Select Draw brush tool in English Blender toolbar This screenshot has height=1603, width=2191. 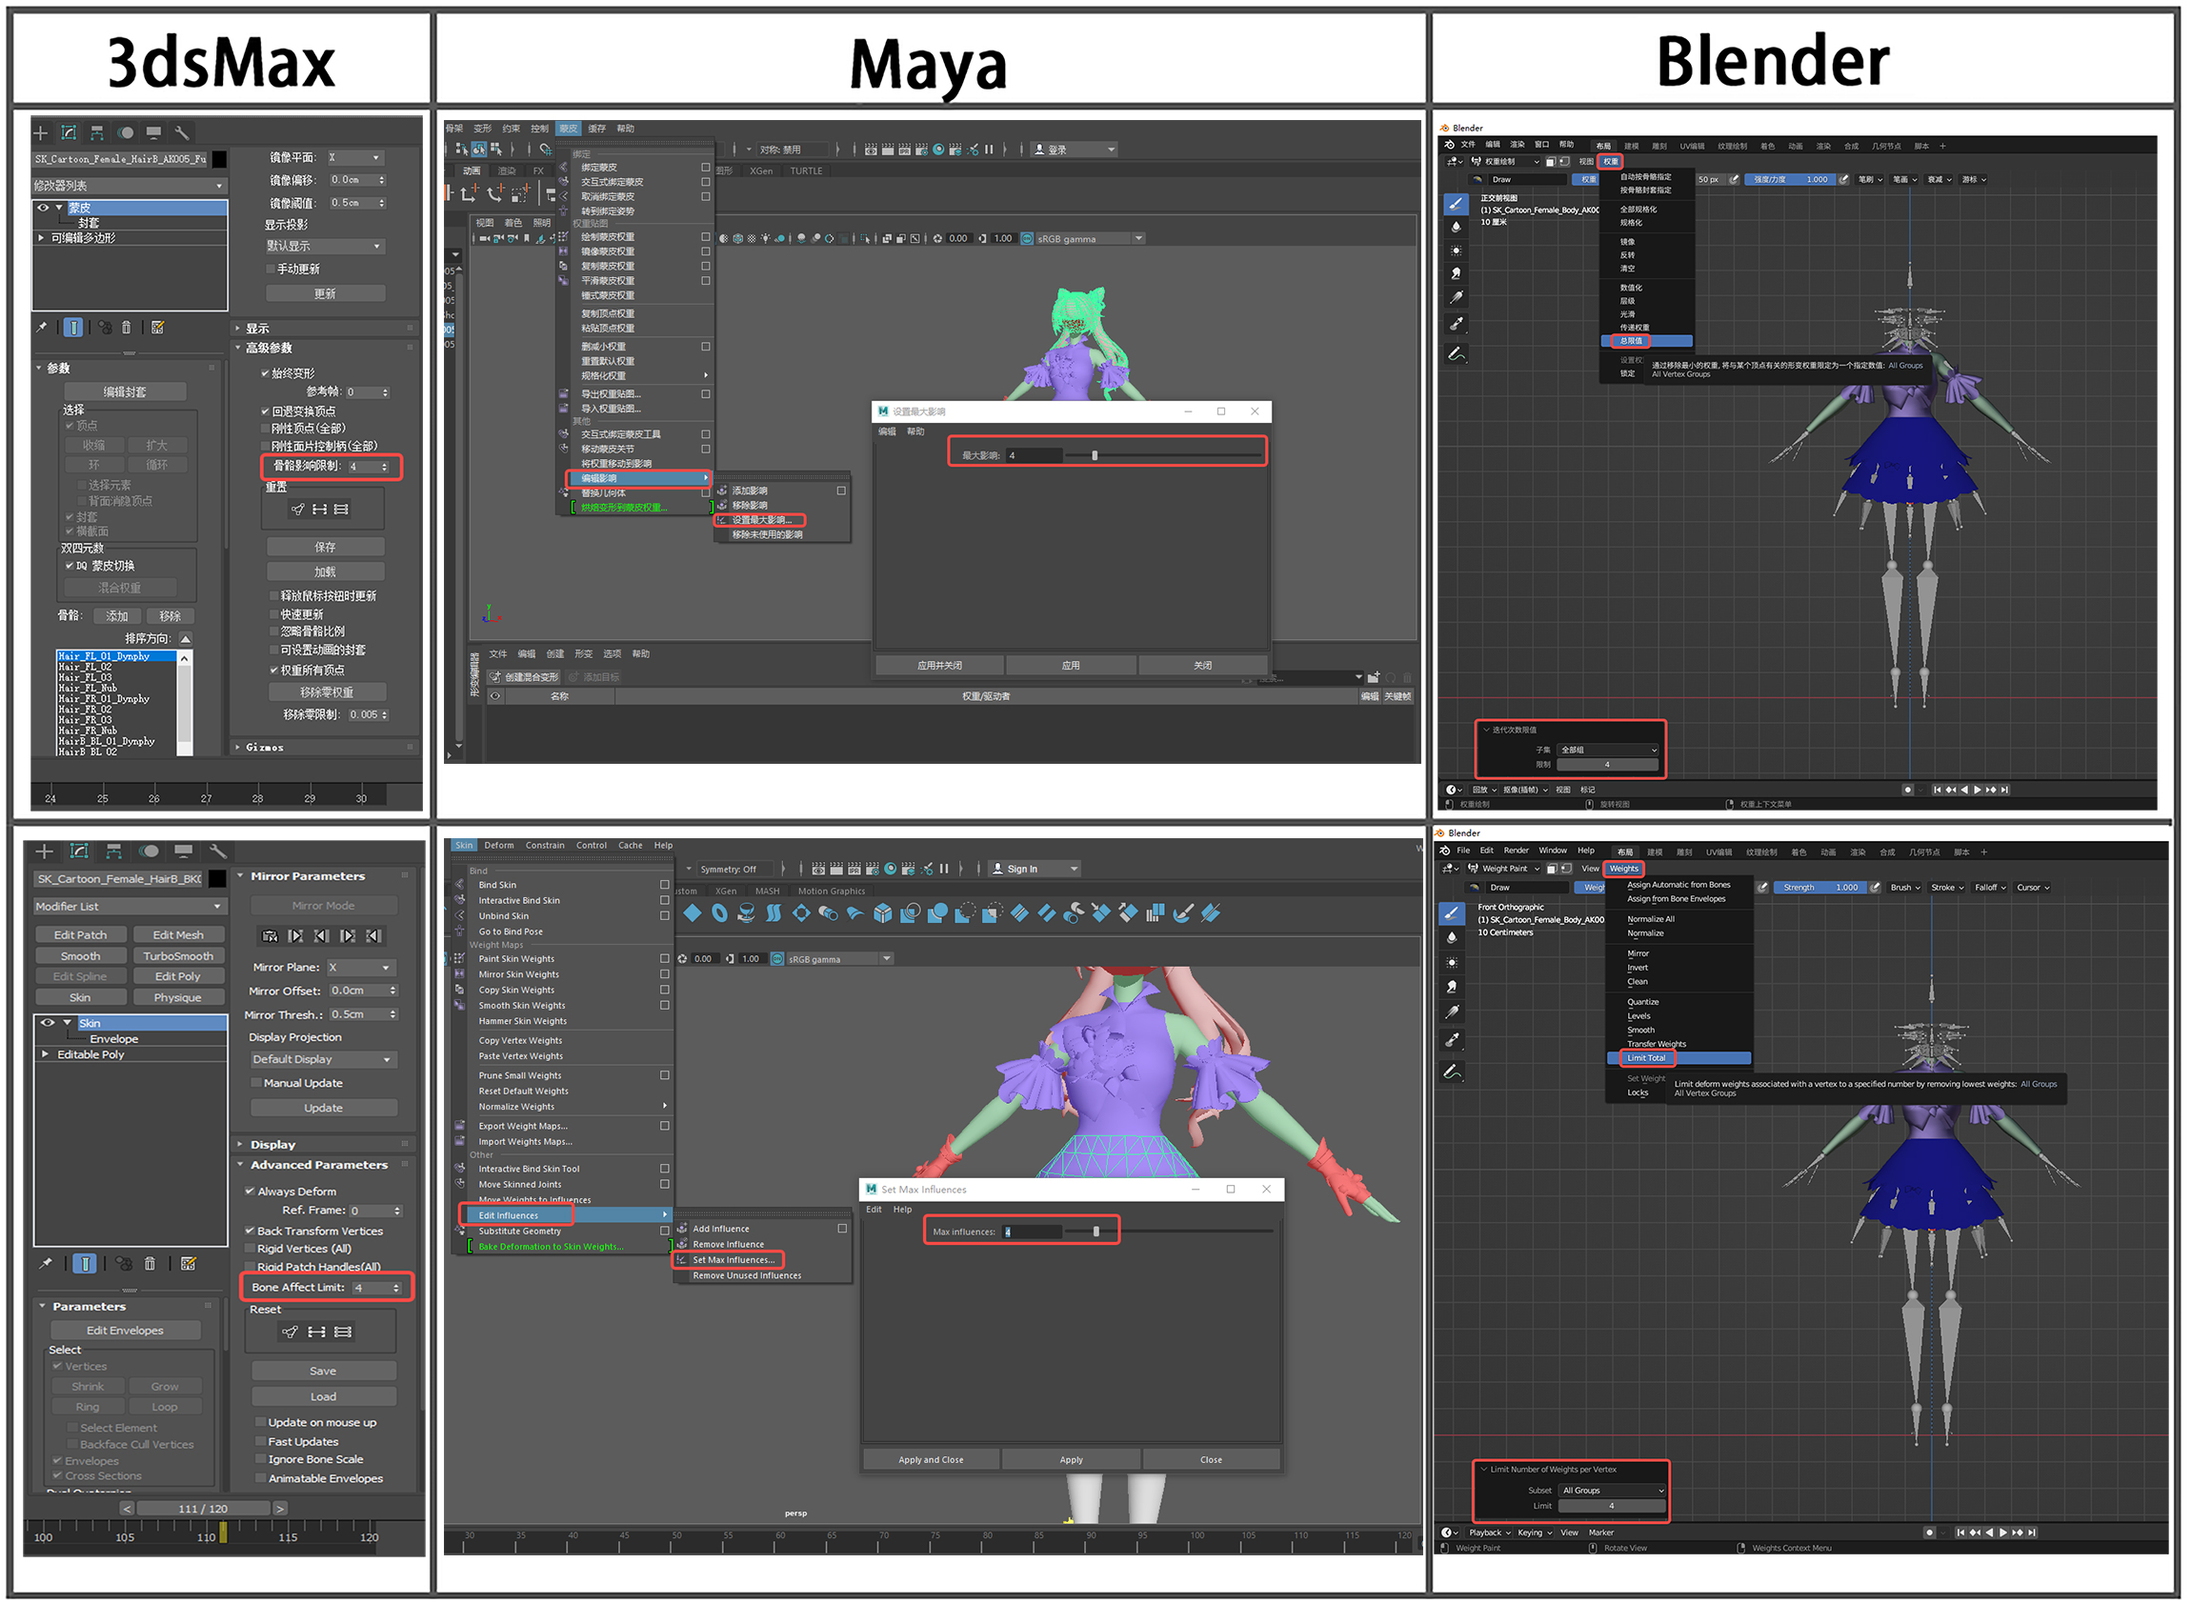pyautogui.click(x=1452, y=913)
